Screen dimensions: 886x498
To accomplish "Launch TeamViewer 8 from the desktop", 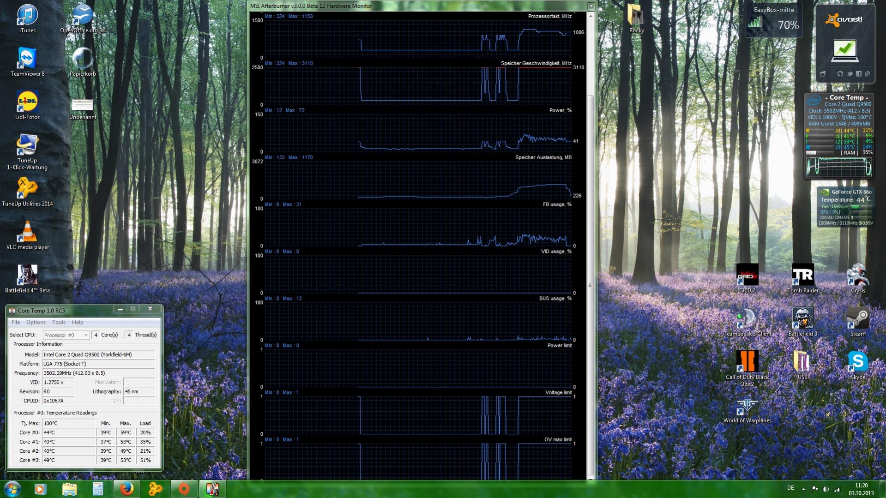I will (x=27, y=62).
